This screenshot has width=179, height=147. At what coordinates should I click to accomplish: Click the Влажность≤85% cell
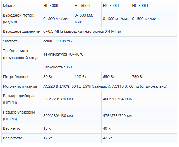coord(109,67)
